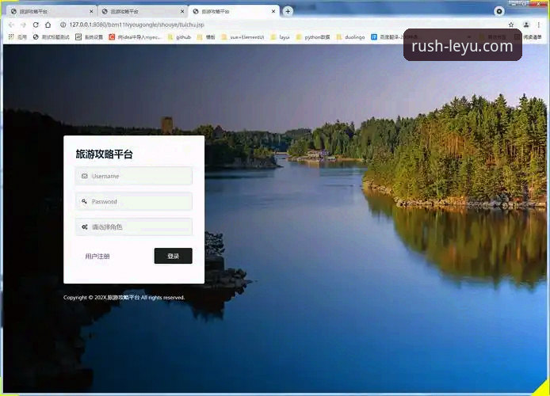The image size is (550, 396).
Task: Click the address bar URL 127.0.0.1:8080
Action: coord(136,25)
